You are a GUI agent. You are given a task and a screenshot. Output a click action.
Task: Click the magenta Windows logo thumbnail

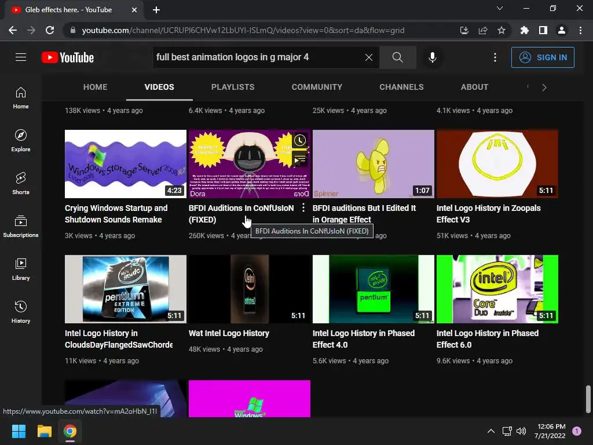(250, 399)
